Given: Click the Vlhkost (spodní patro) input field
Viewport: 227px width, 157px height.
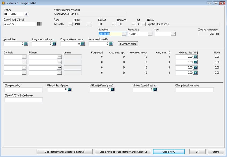Looking at the screenshot, I should [143, 90].
